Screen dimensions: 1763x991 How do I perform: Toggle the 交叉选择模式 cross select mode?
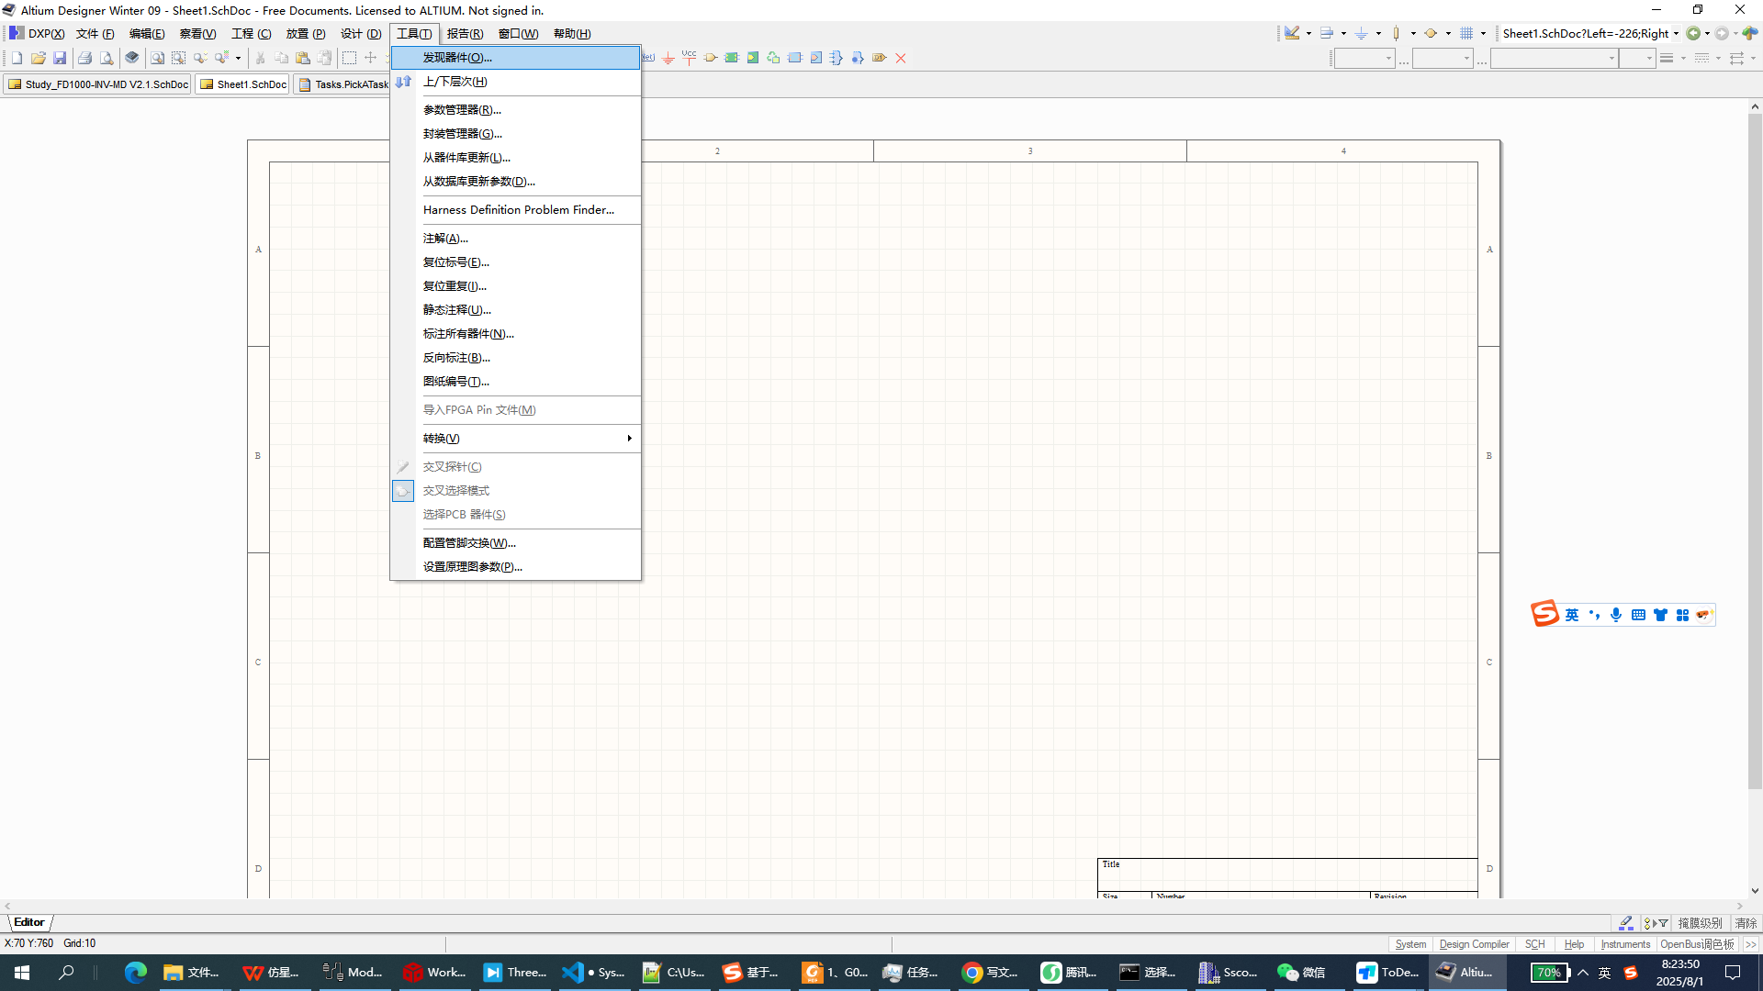pos(516,491)
